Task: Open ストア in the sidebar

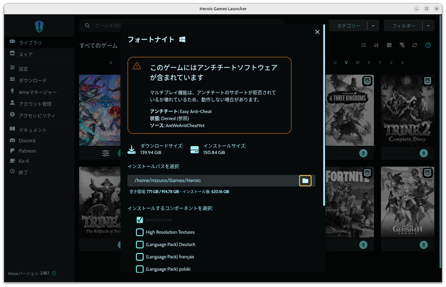Action: click(x=39, y=54)
